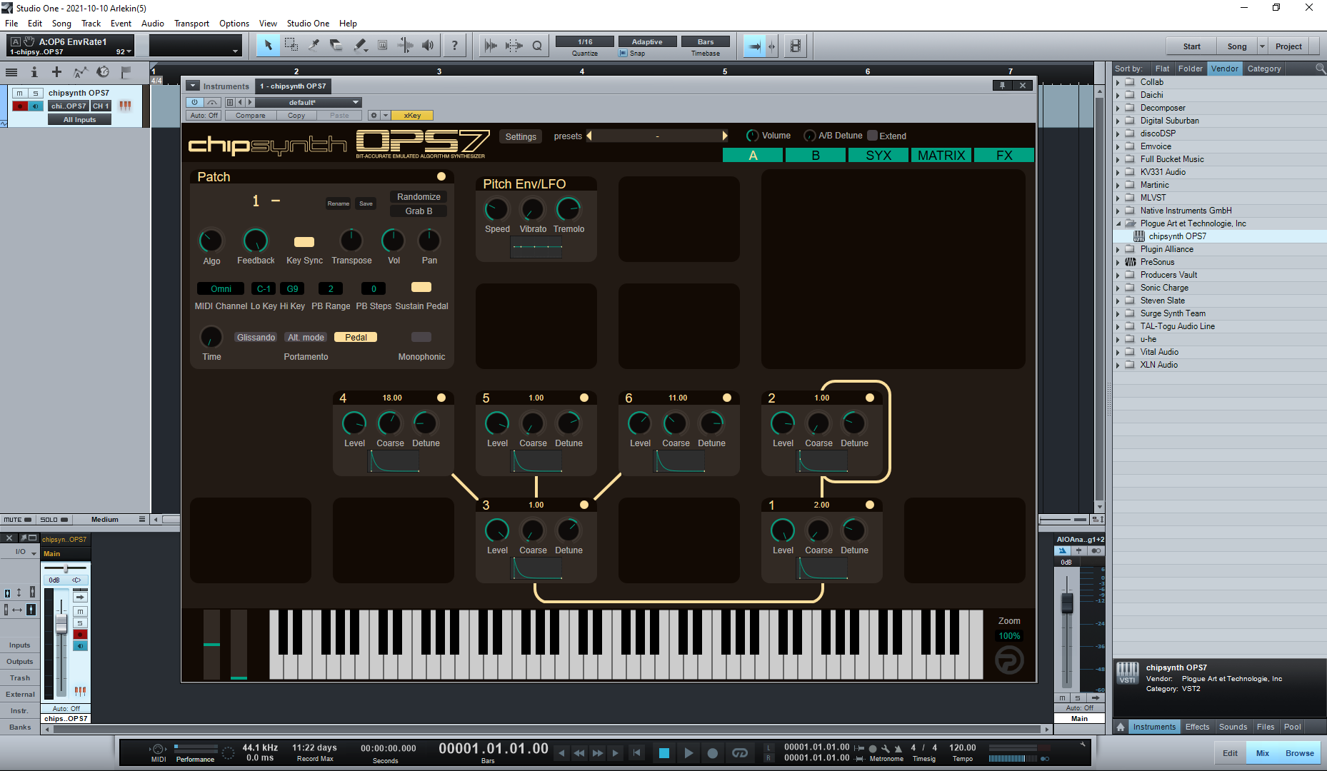Open plugin settings gear icon

(x=373, y=115)
